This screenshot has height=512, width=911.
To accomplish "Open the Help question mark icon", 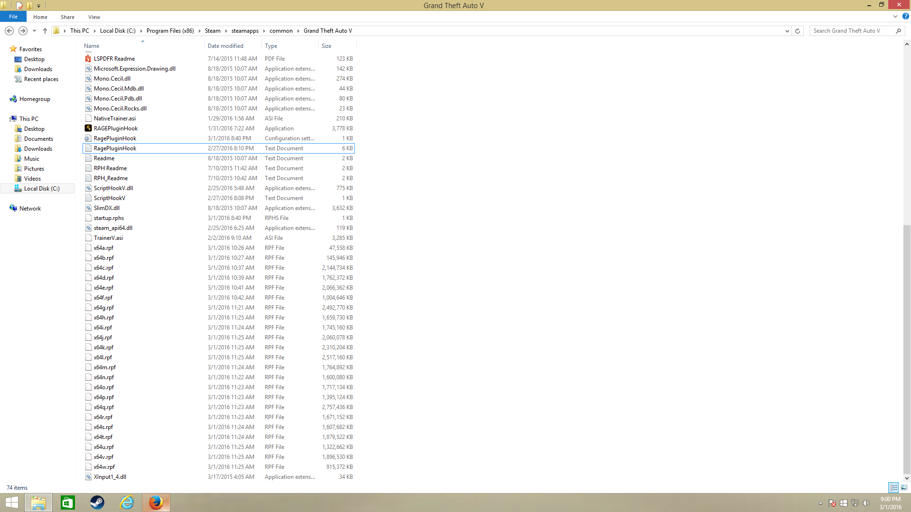I will (905, 17).
